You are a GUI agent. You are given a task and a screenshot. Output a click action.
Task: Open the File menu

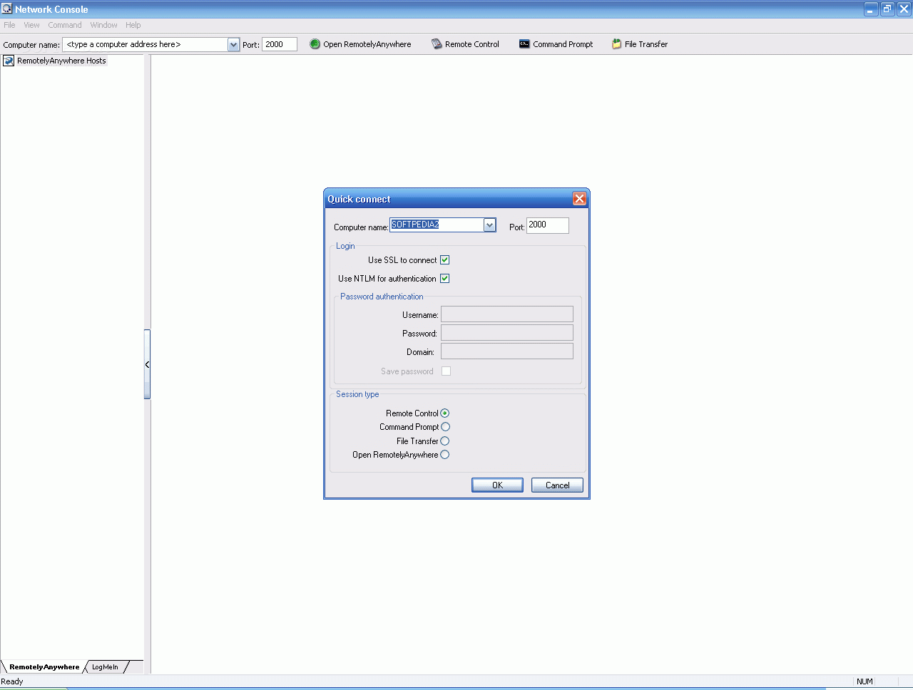pyautogui.click(x=9, y=25)
